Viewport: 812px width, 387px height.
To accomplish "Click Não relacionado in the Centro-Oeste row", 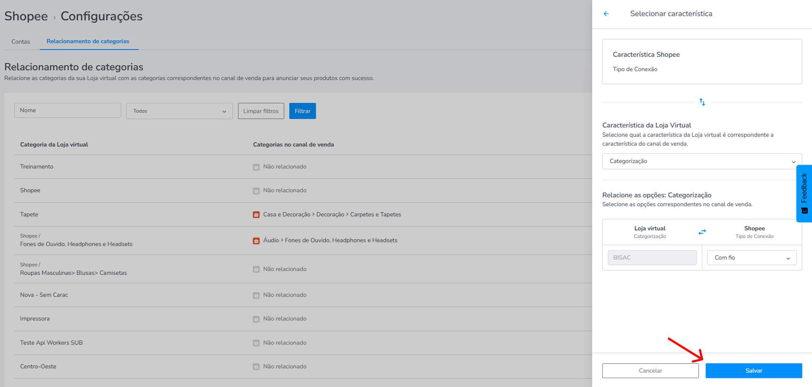I will (x=285, y=366).
